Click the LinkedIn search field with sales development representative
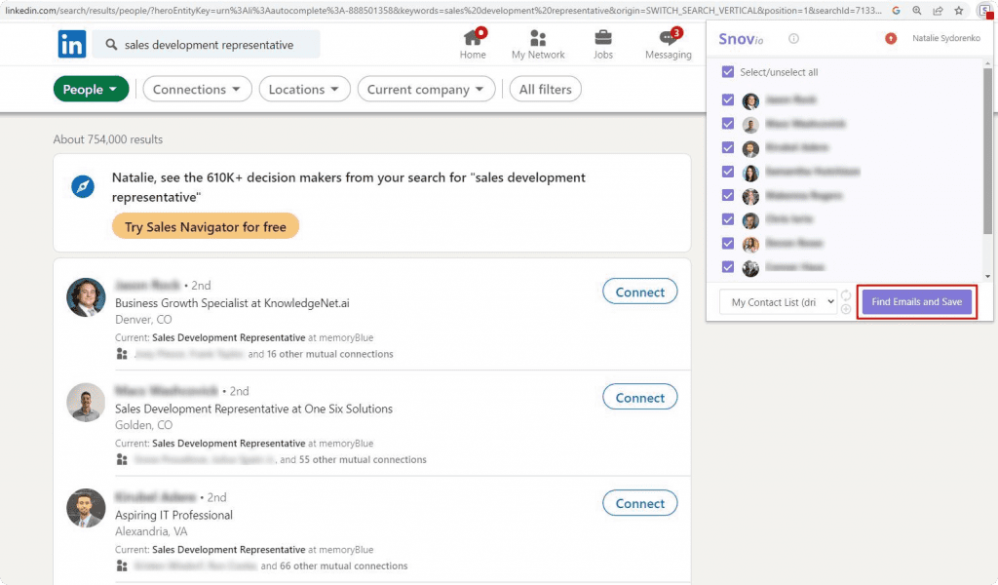 click(207, 45)
